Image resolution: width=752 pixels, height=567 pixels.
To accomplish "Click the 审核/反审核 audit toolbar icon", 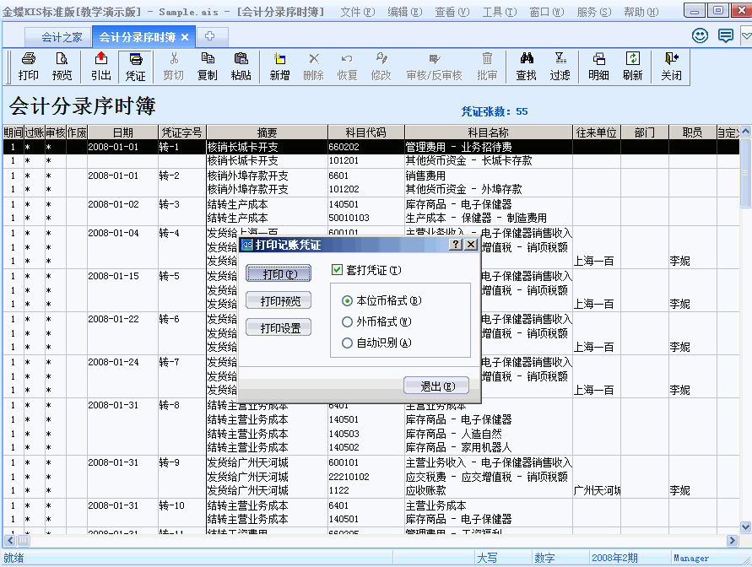I will (x=434, y=67).
